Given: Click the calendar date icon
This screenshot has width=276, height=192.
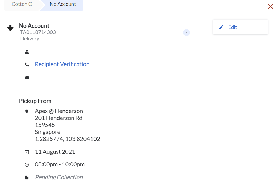Looking at the screenshot, I should click(27, 152).
